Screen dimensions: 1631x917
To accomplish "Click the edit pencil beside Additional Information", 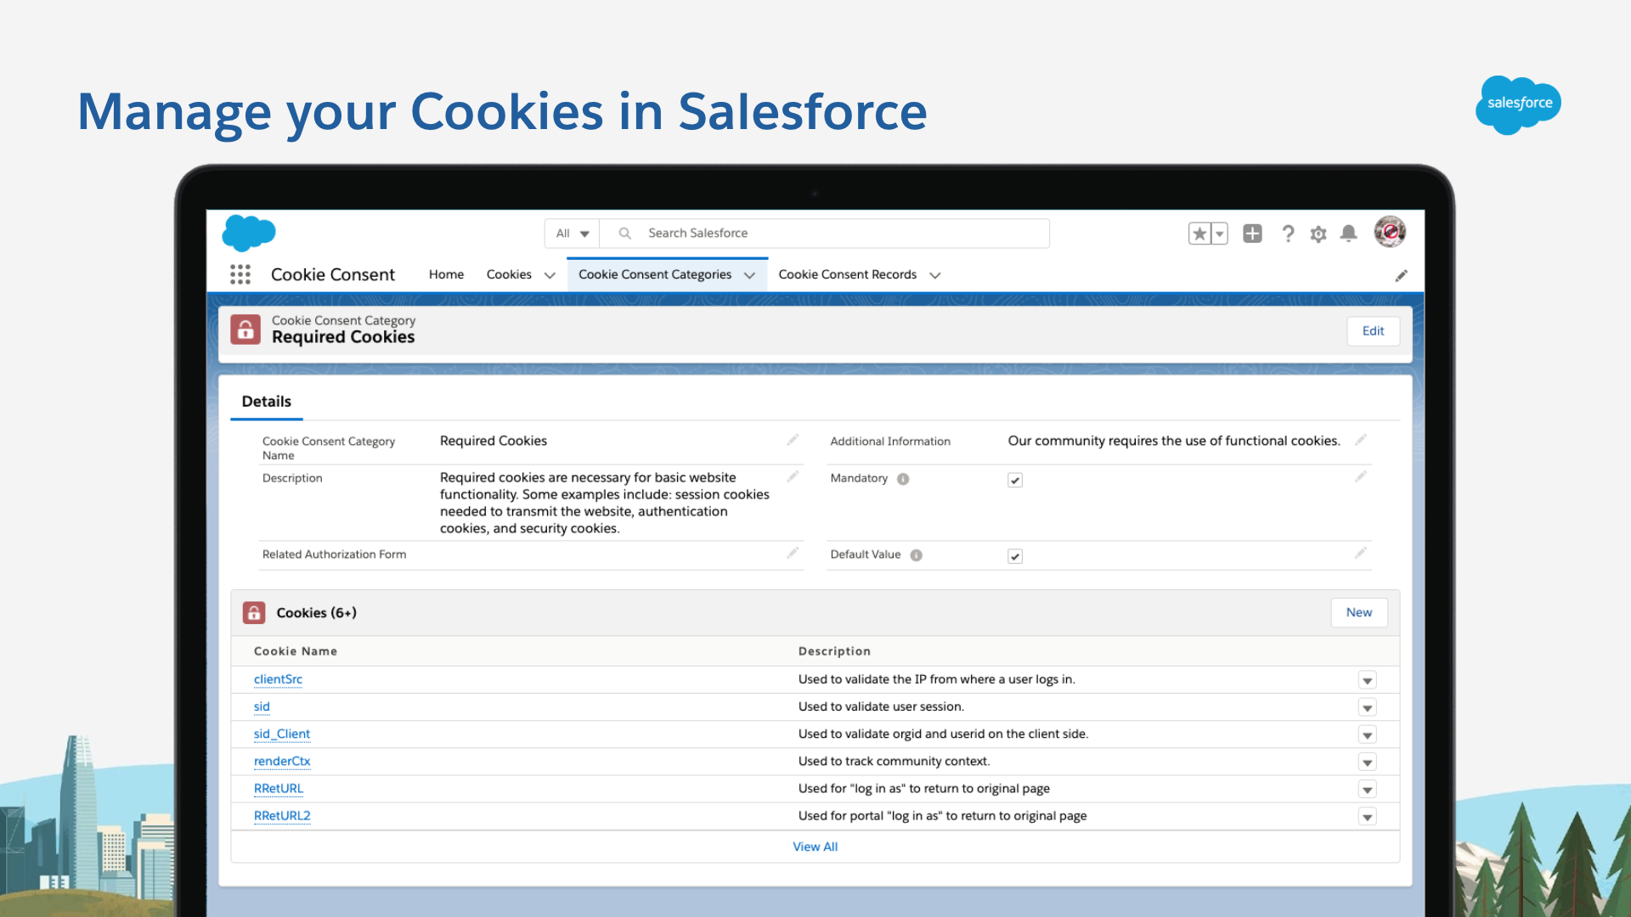I will point(1361,441).
